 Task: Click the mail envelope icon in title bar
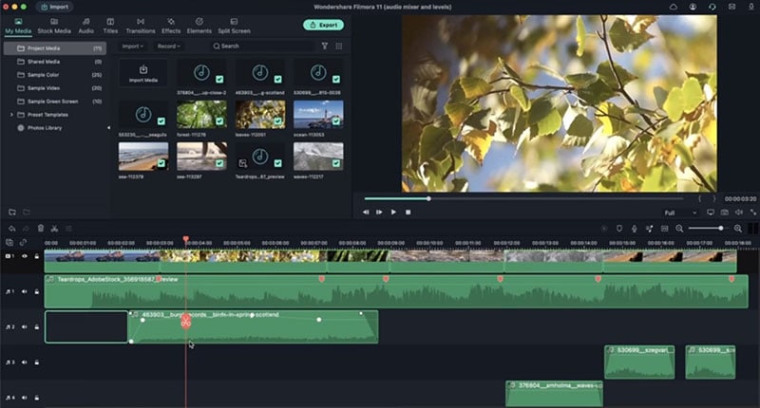731,7
